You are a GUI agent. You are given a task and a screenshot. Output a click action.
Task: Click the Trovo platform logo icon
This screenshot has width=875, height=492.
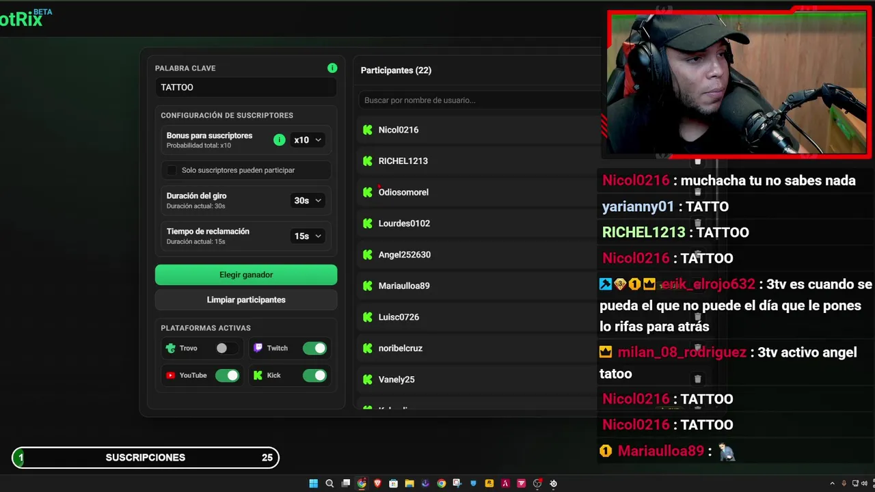point(171,348)
